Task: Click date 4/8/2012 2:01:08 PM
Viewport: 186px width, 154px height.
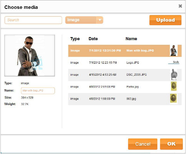Action: tap(102, 87)
